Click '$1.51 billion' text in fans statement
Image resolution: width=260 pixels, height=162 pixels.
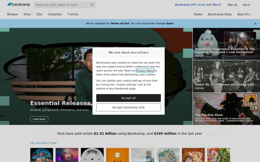105,133
